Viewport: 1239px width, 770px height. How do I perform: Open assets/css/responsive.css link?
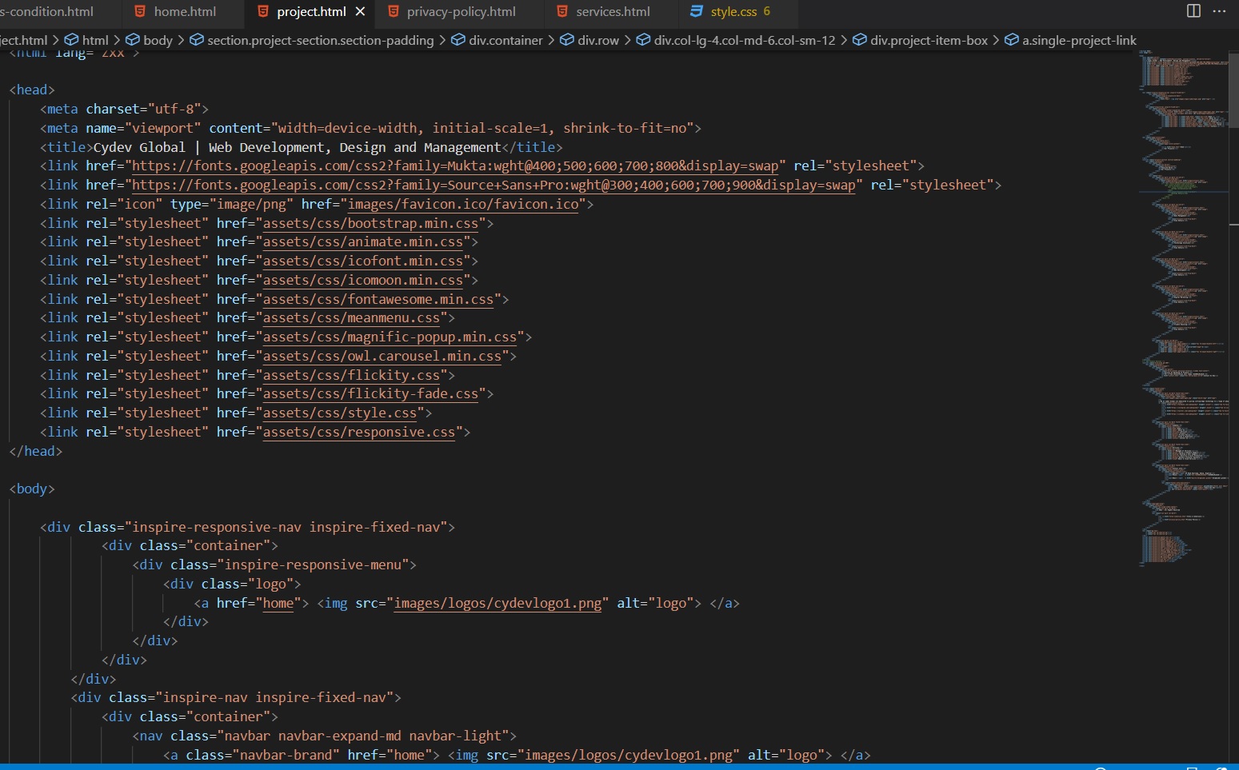(x=359, y=433)
